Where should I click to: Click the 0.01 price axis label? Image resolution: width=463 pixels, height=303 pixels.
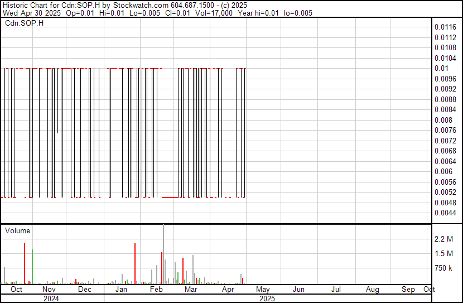441,69
